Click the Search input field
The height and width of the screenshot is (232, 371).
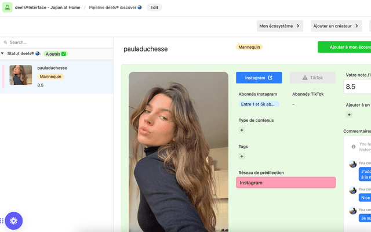point(58,42)
